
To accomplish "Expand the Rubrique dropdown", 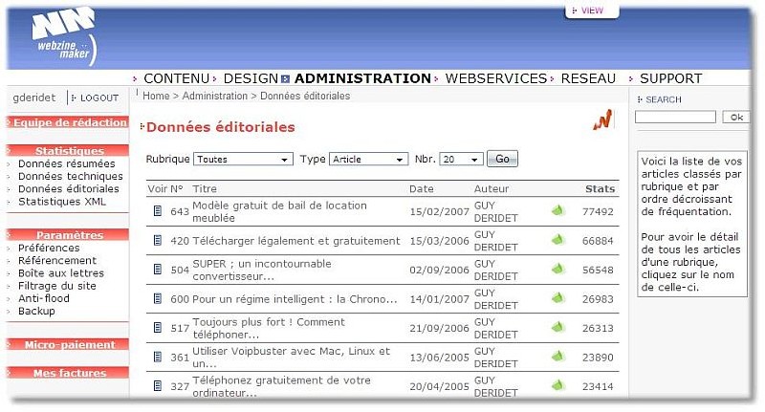I will [x=243, y=160].
